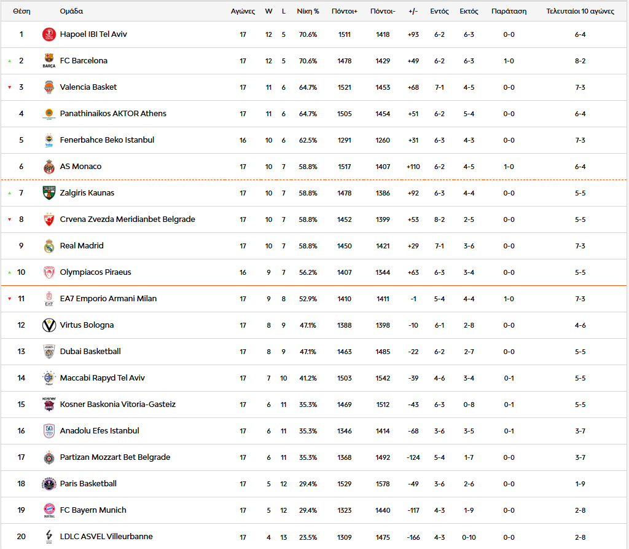Open AS Monaco team link

[x=80, y=167]
